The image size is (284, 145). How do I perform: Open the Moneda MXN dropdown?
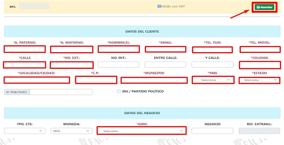[x=72, y=131]
